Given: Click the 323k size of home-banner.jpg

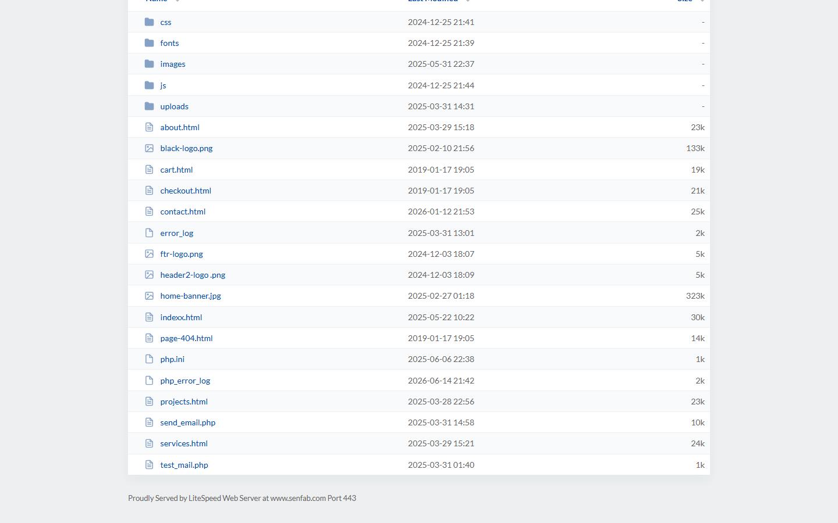Looking at the screenshot, I should pos(695,296).
